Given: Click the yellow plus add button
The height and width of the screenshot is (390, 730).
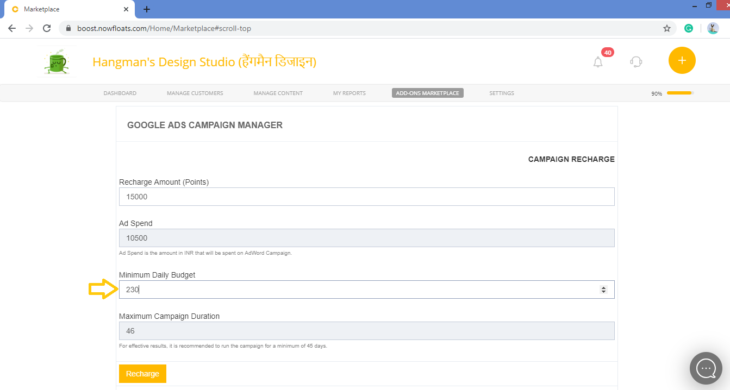Looking at the screenshot, I should (682, 60).
